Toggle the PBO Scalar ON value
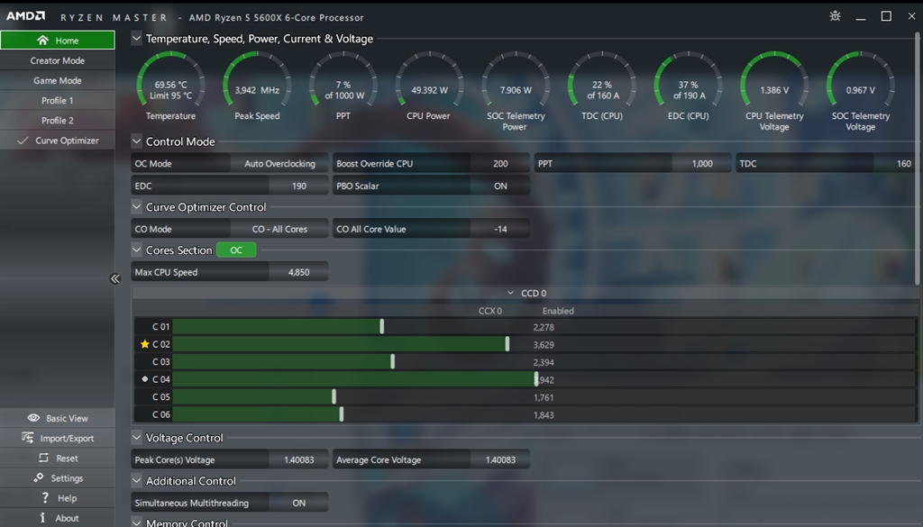This screenshot has width=923, height=527. tap(500, 186)
